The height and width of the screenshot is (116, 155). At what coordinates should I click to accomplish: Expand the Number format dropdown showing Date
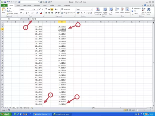(x=91, y=9)
